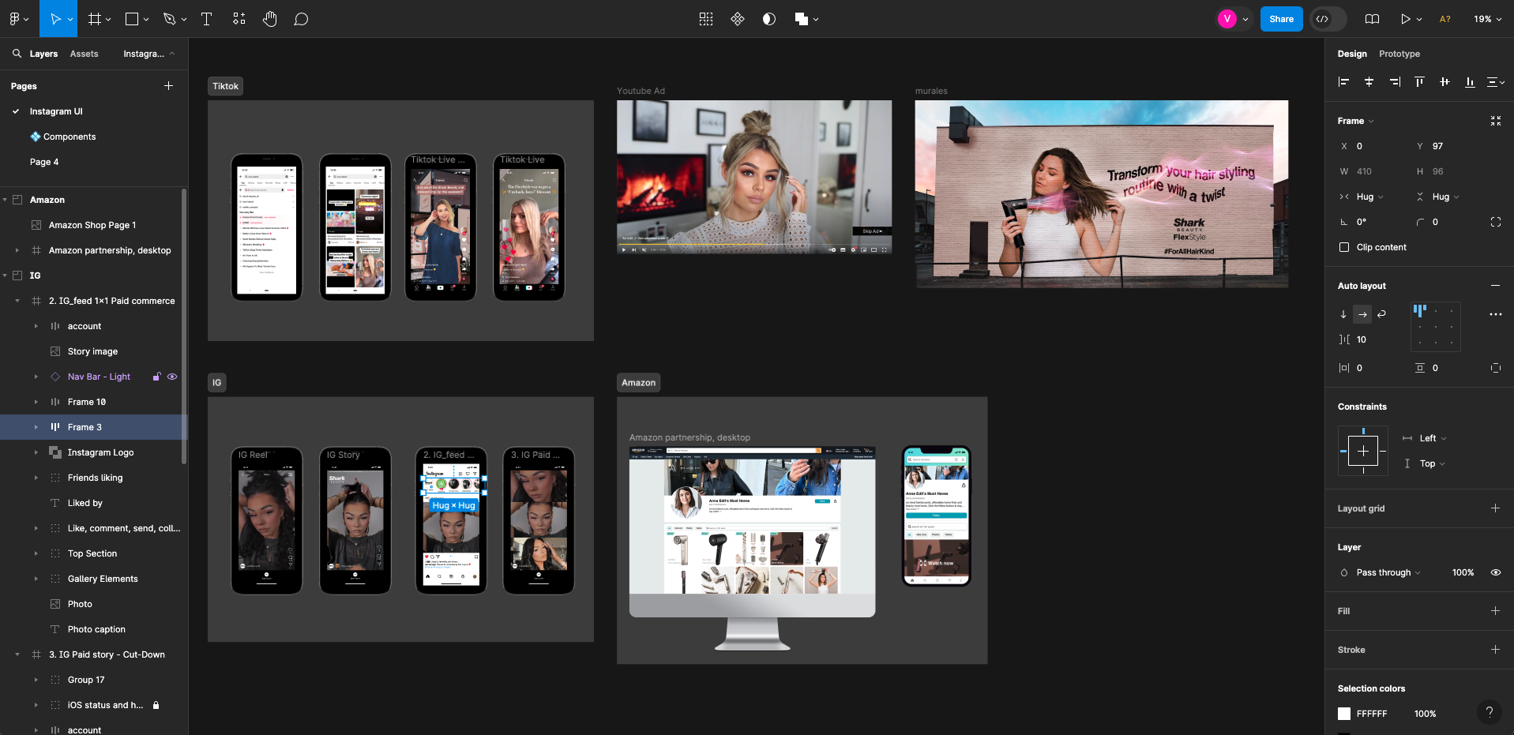Toggle layer visibility eye in Layer section
The image size is (1514, 735).
coord(1495,572)
